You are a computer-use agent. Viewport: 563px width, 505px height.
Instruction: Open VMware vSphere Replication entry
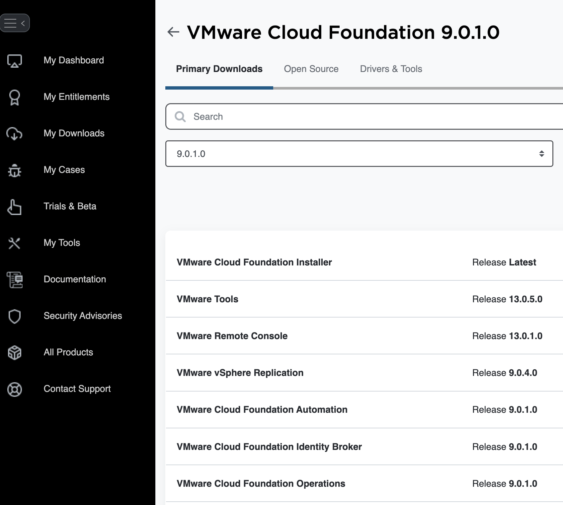point(240,373)
